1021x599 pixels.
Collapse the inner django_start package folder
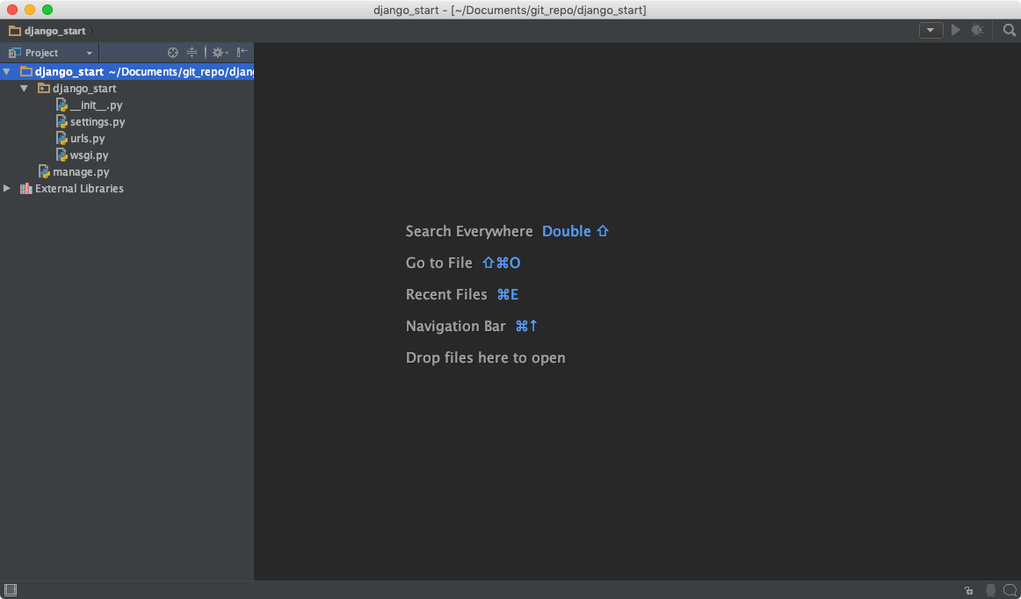[x=24, y=89]
